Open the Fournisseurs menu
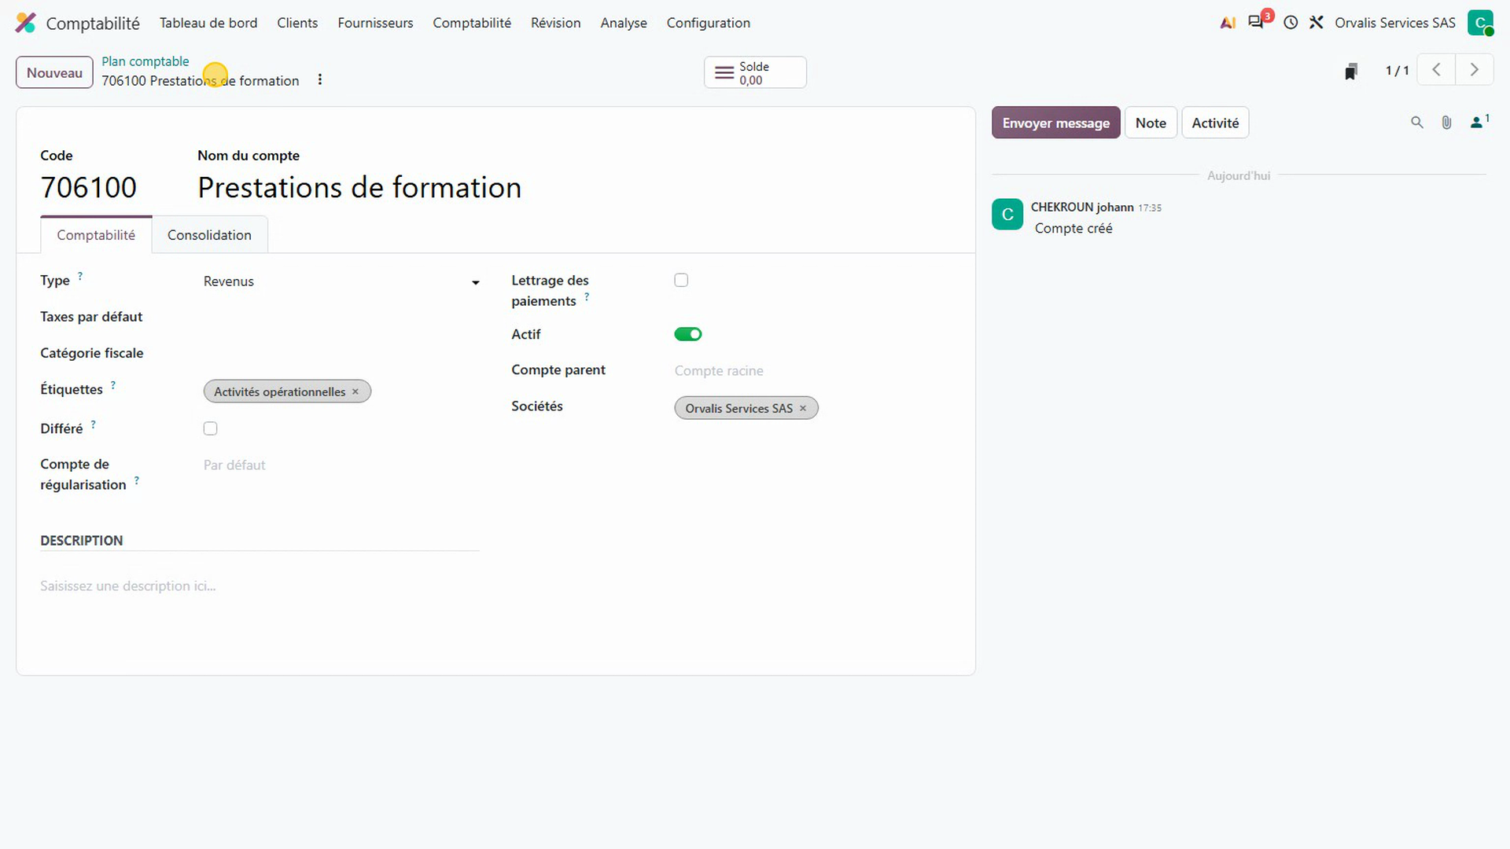1510x849 pixels. click(x=375, y=23)
